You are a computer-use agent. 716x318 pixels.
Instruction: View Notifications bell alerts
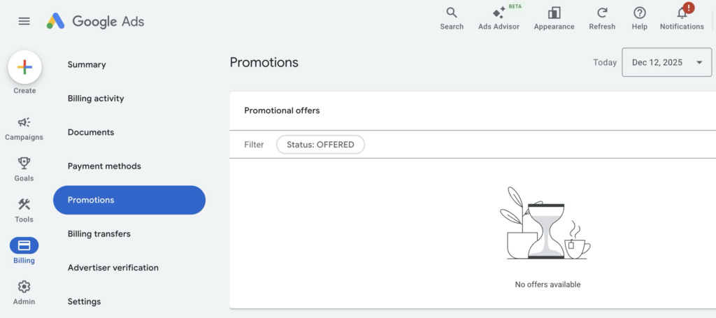[682, 13]
